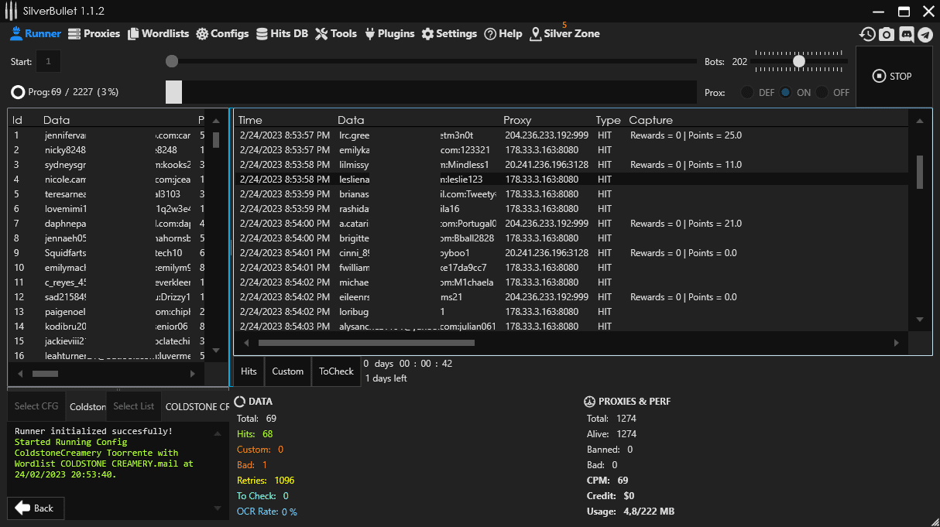Click the Silver Zone location pin icon
This screenshot has width=940, height=527.
(x=535, y=34)
